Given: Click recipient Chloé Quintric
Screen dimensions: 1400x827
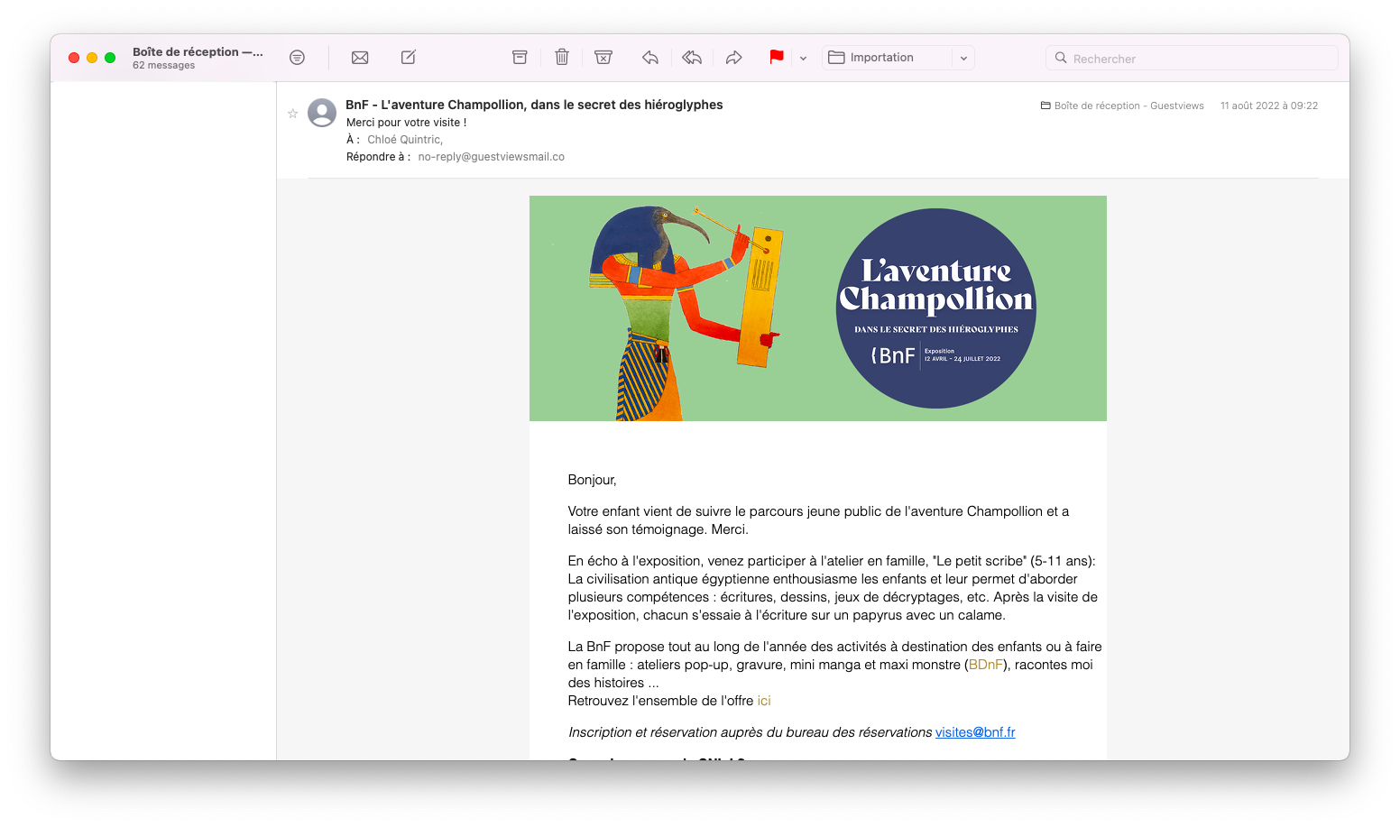Looking at the screenshot, I should [405, 140].
